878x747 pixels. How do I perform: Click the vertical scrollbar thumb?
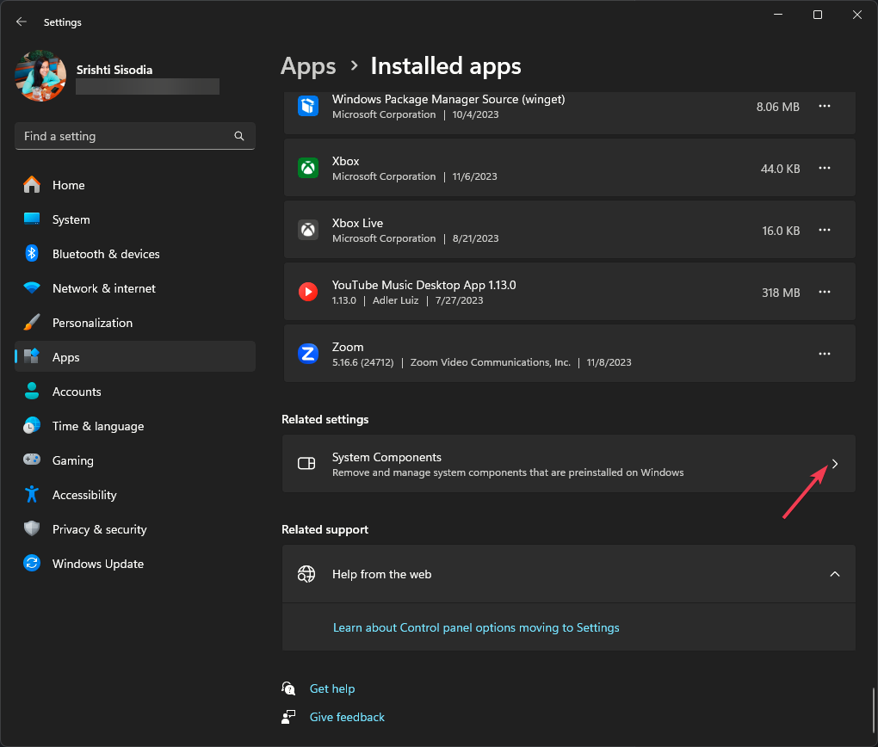tap(873, 713)
